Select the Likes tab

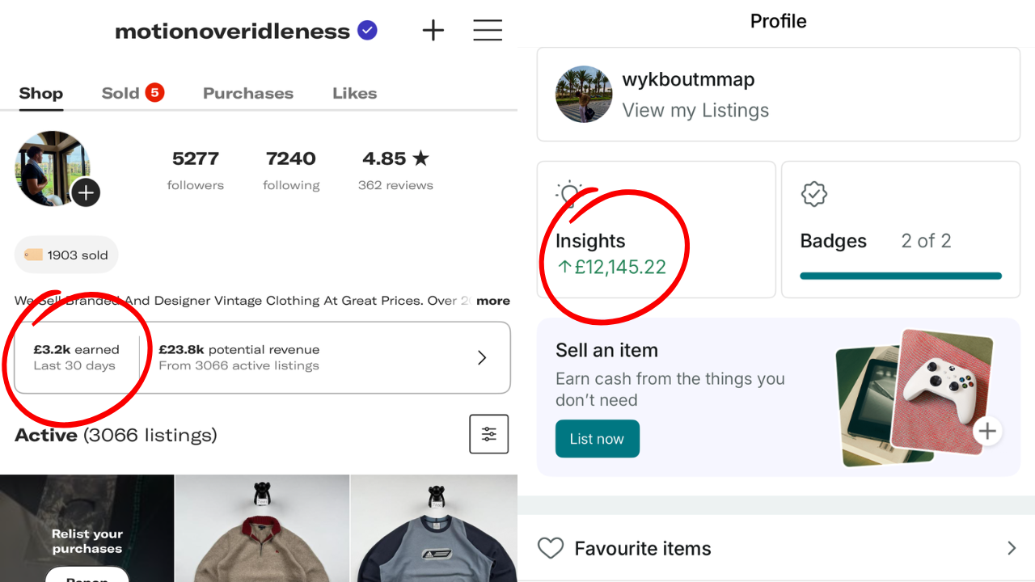coord(354,93)
